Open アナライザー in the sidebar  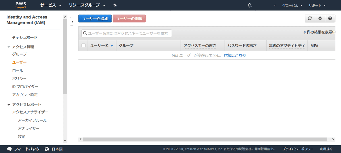(x=29, y=128)
